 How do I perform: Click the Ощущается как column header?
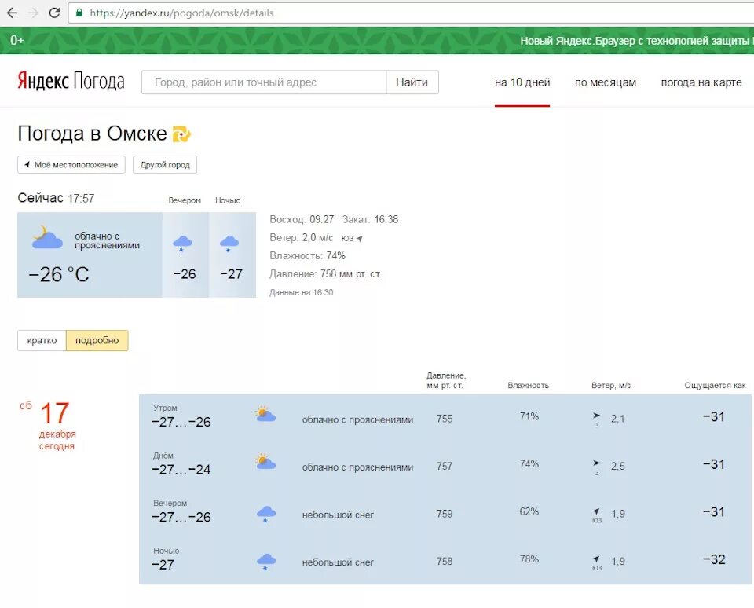(x=715, y=385)
